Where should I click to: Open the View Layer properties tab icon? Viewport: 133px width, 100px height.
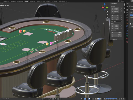127,15
